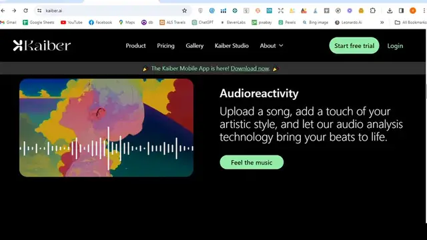Click the purple gear extension icon
Viewport: 427px width, 240px height.
(350, 11)
